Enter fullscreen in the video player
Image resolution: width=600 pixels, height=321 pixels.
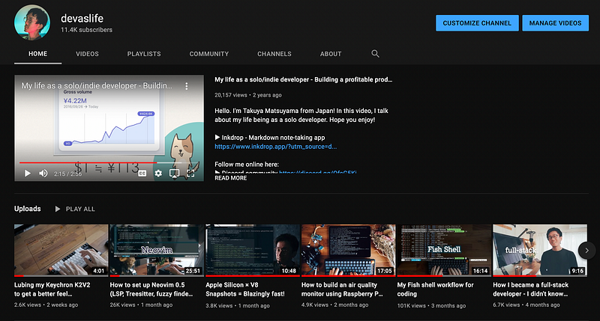[x=190, y=174]
